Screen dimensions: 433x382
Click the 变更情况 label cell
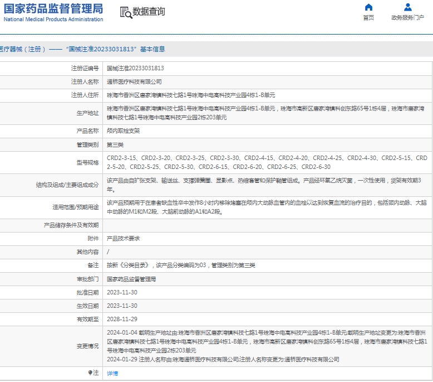51,346
